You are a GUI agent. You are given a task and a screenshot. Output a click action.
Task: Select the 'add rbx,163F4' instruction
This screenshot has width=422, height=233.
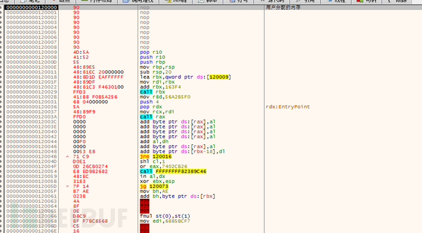click(x=160, y=87)
